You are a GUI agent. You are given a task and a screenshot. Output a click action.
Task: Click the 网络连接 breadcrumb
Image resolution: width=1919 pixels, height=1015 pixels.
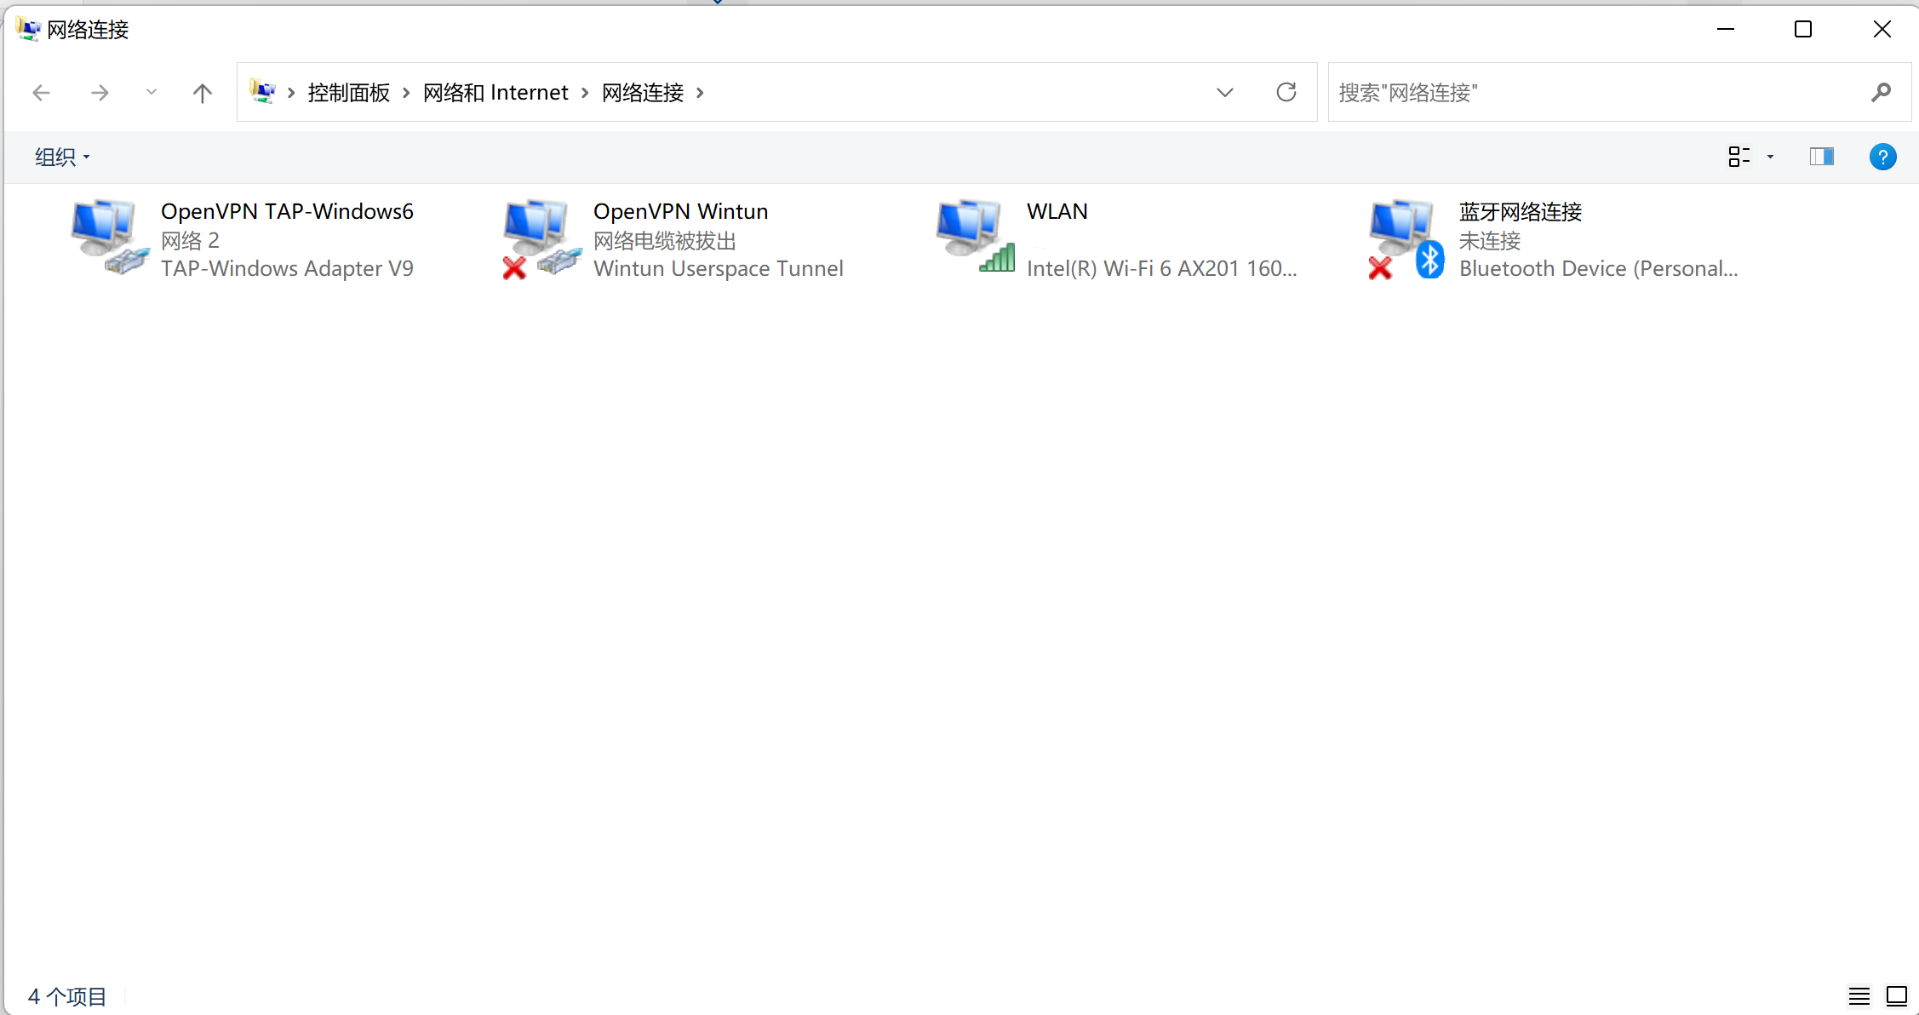tap(643, 92)
